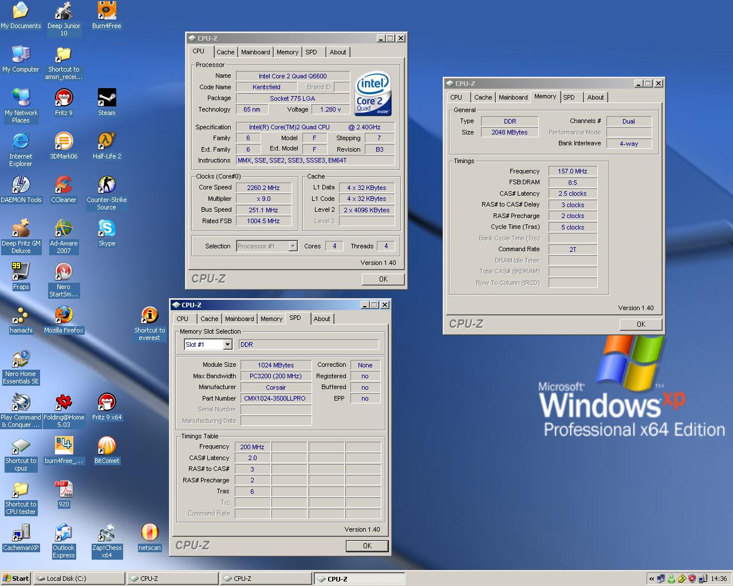The height and width of the screenshot is (586, 733).
Task: Click OK in the CPU tab window
Action: pyautogui.click(x=383, y=279)
